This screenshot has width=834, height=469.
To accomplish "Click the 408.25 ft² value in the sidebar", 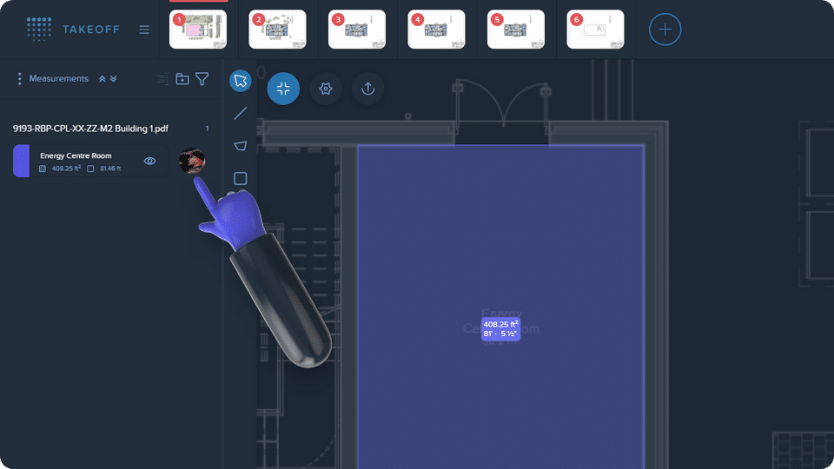I will click(66, 168).
